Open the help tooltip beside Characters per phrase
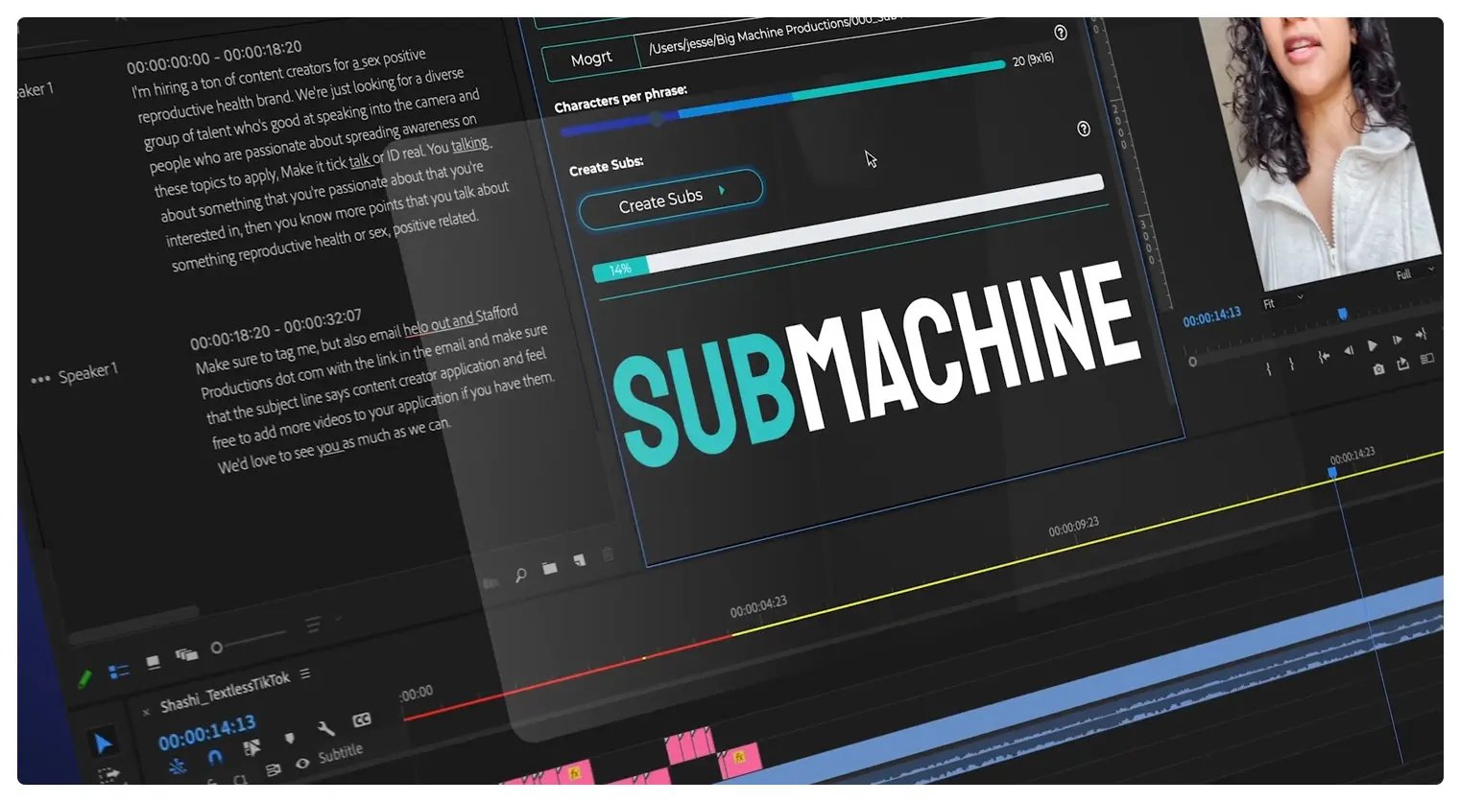 1083,129
